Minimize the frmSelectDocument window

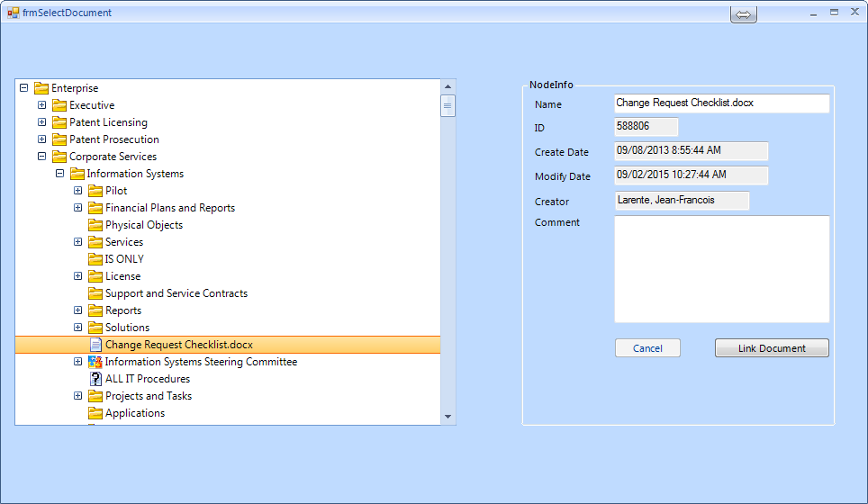pyautogui.click(x=813, y=13)
